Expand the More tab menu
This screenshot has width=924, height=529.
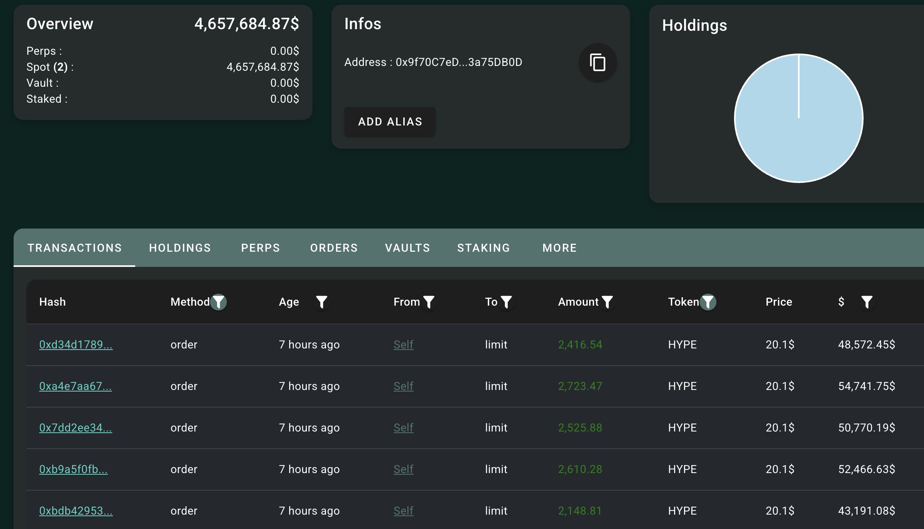pos(560,248)
